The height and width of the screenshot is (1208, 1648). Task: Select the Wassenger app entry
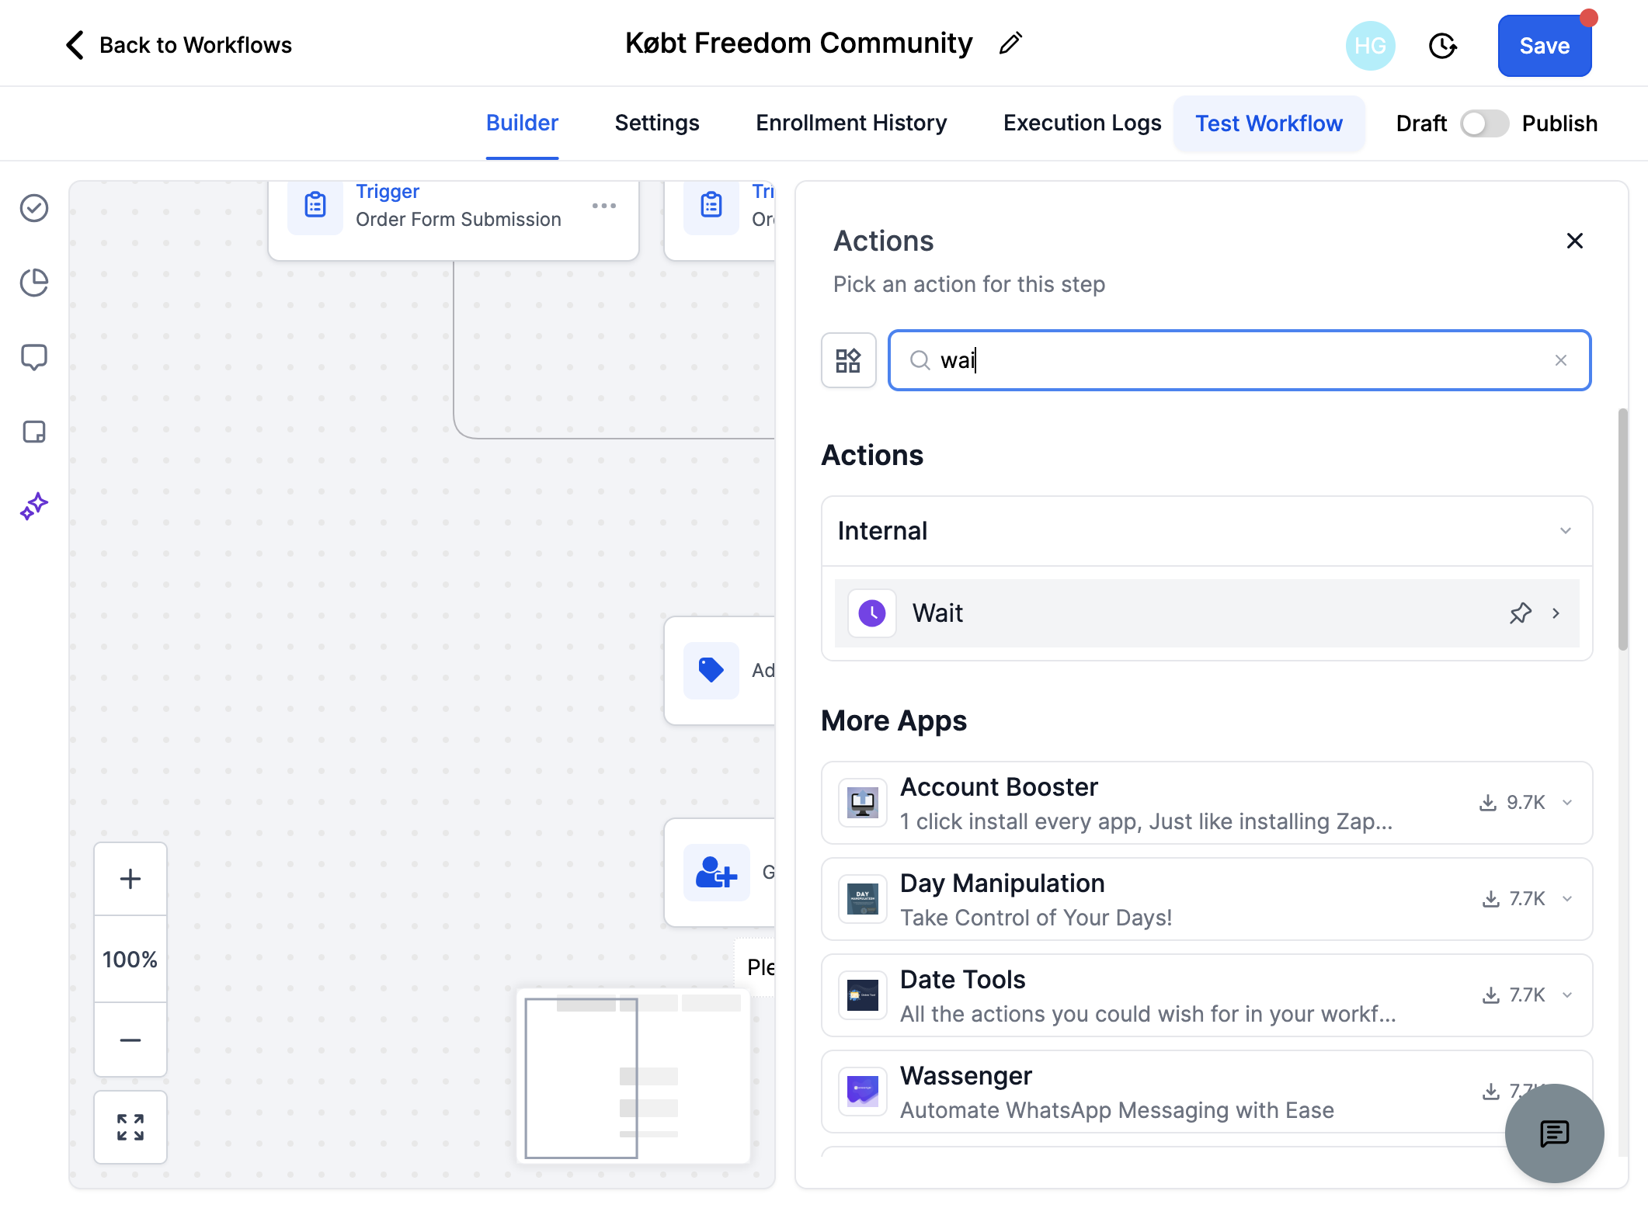pyautogui.click(x=1206, y=1092)
